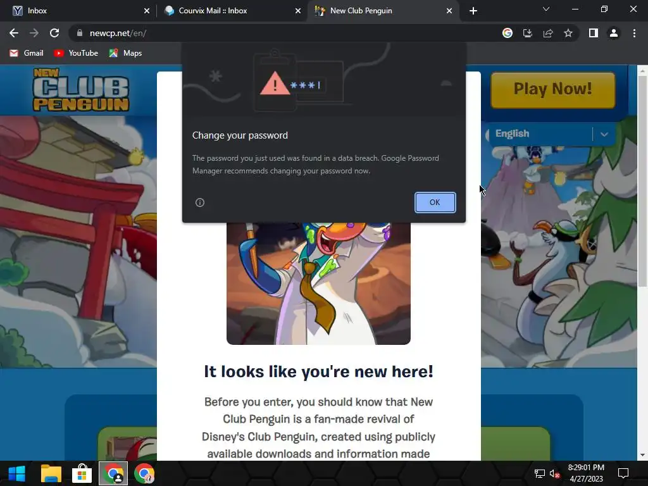Viewport: 648px width, 486px height.
Task: Open the info icon in the password dialog
Action: point(200,202)
